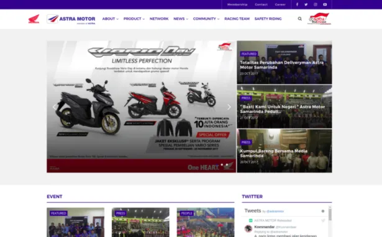Click the EVENT section heading

(55, 197)
